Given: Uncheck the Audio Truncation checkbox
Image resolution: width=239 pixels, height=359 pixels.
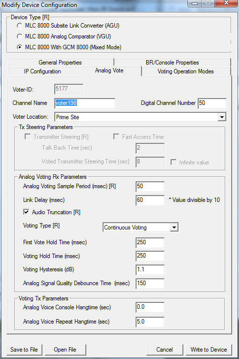Looking at the screenshot, I should (26, 212).
